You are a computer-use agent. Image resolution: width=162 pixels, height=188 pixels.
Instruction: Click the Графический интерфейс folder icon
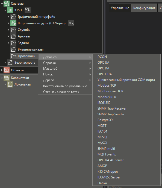point(13,17)
